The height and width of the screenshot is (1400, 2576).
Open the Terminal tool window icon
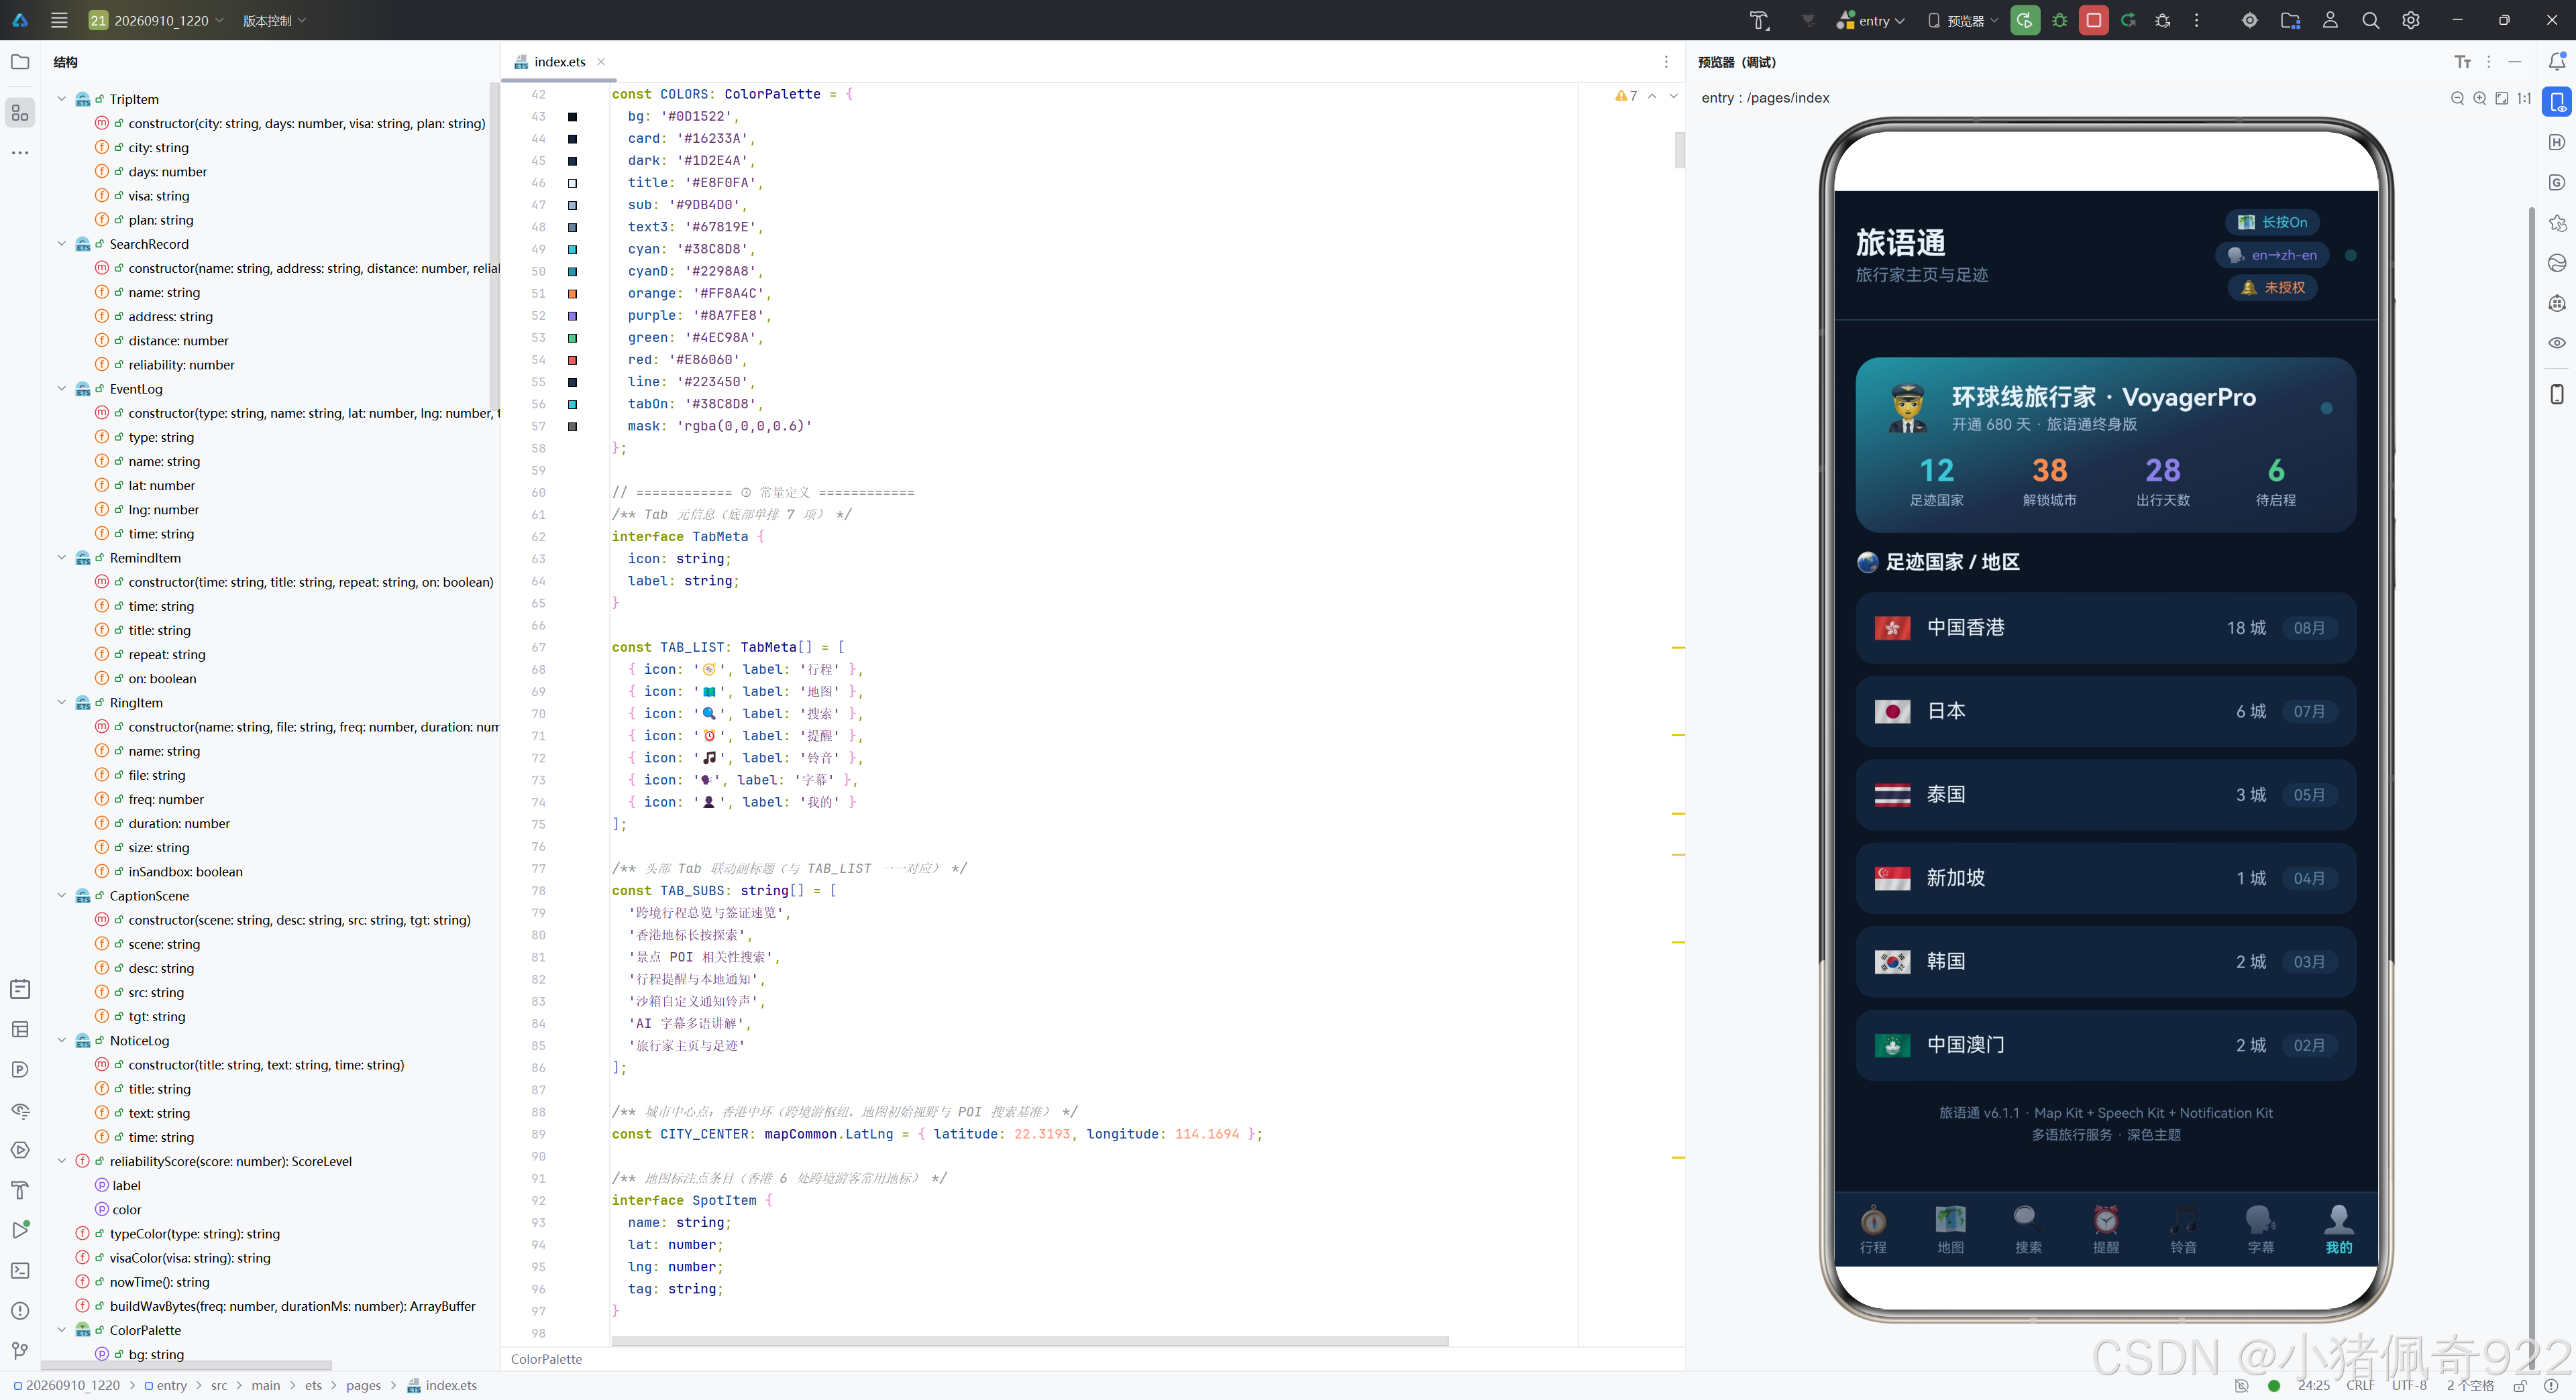point(20,1270)
